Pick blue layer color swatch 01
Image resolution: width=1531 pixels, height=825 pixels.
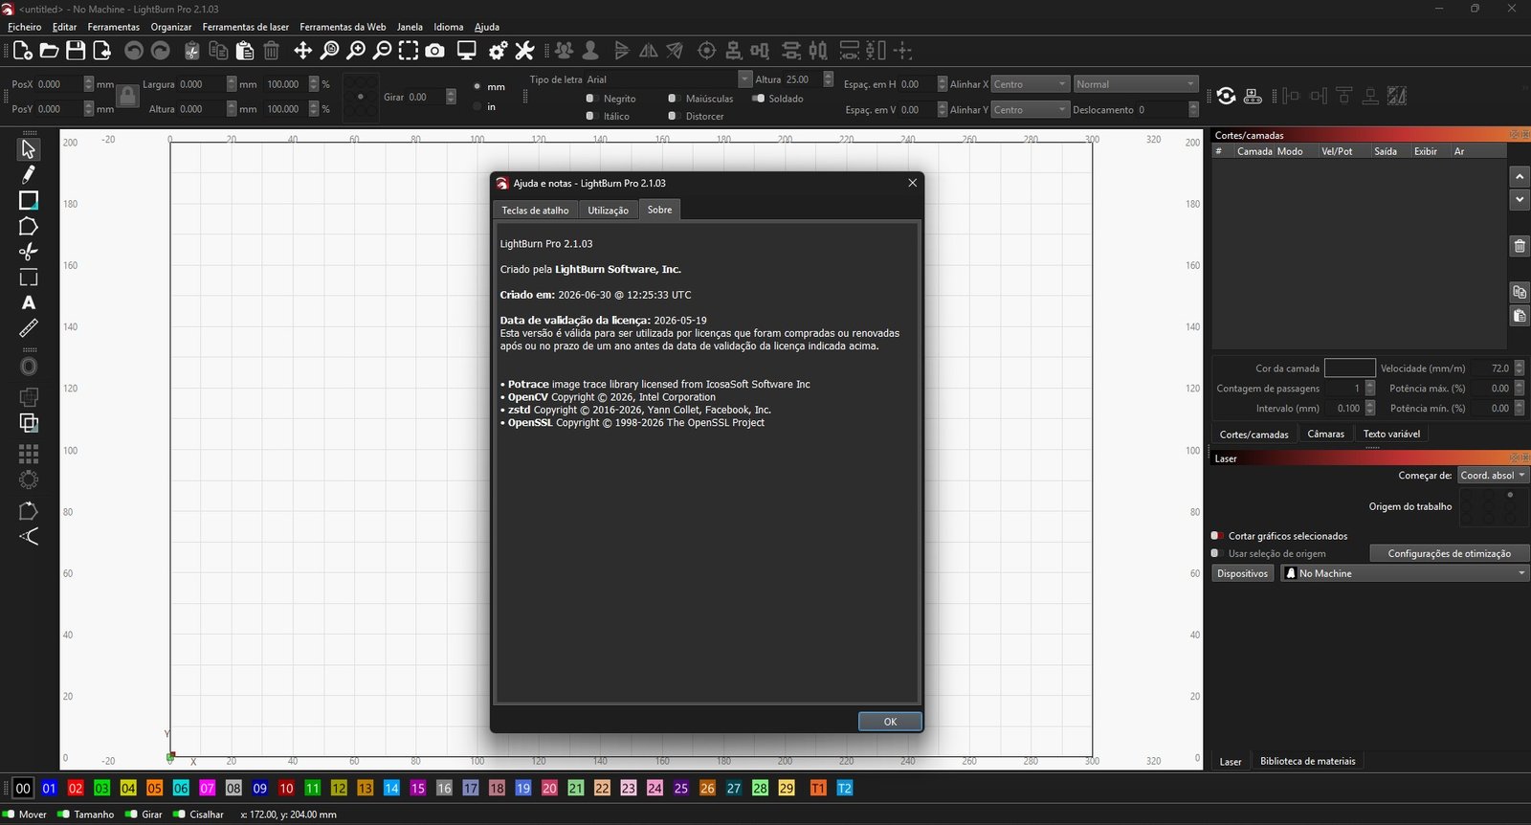[50, 789]
